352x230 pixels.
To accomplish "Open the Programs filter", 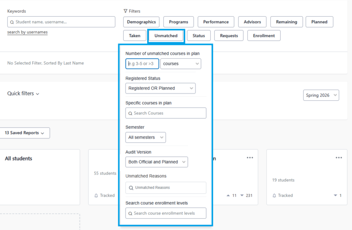I will point(178,22).
